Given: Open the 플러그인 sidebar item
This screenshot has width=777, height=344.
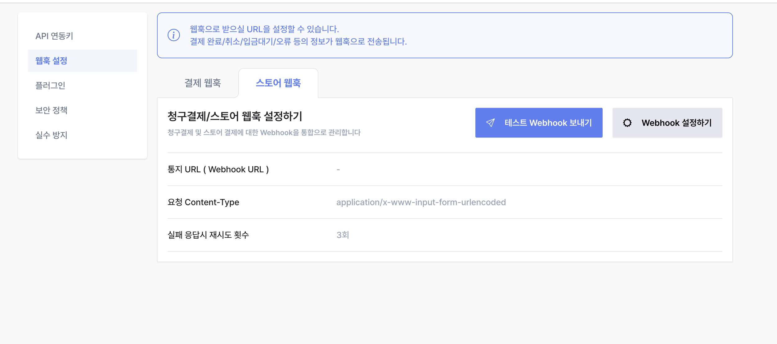Looking at the screenshot, I should point(50,86).
